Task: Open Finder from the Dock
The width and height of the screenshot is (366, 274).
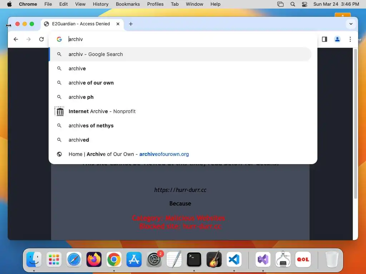Action: [x=34, y=259]
